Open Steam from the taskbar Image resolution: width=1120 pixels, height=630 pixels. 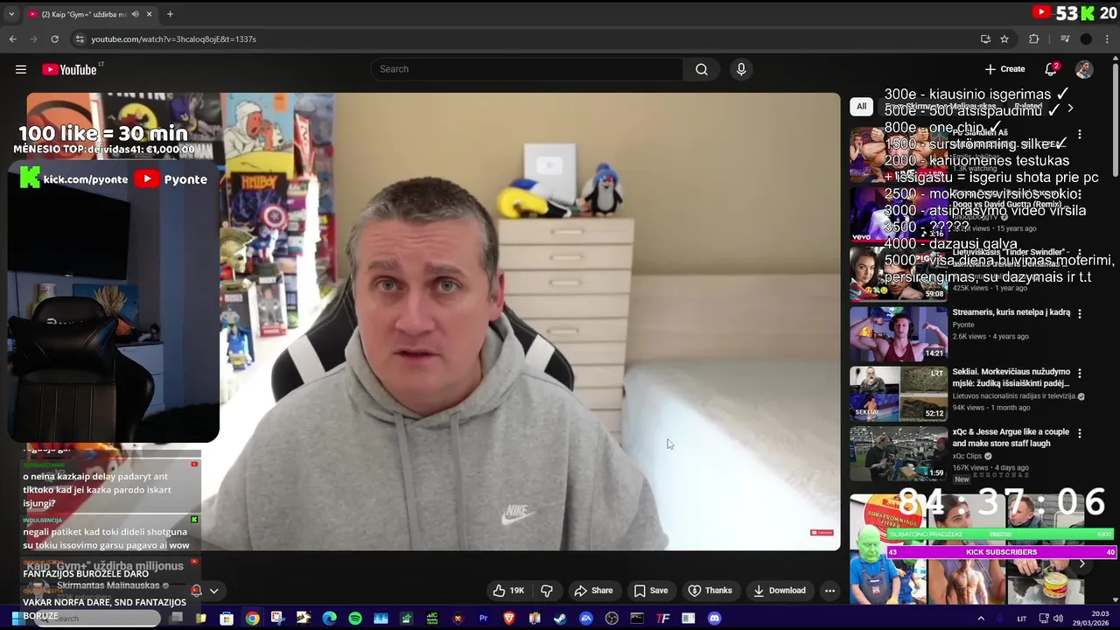click(x=560, y=619)
